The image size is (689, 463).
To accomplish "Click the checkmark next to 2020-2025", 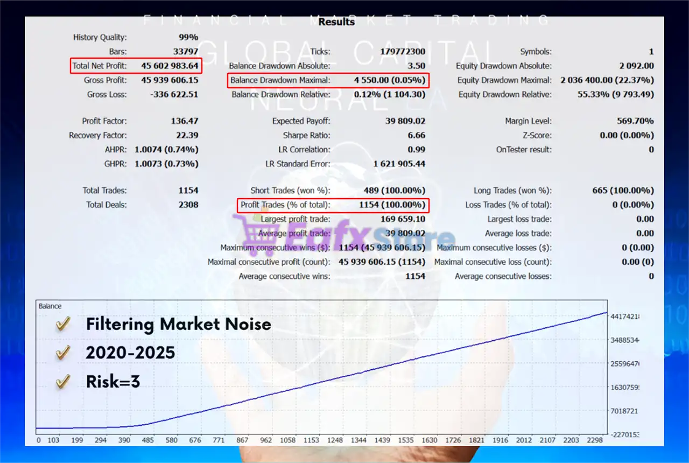I will tap(64, 353).
